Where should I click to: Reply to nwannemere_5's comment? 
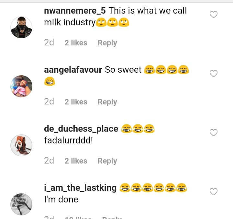pyautogui.click(x=107, y=43)
